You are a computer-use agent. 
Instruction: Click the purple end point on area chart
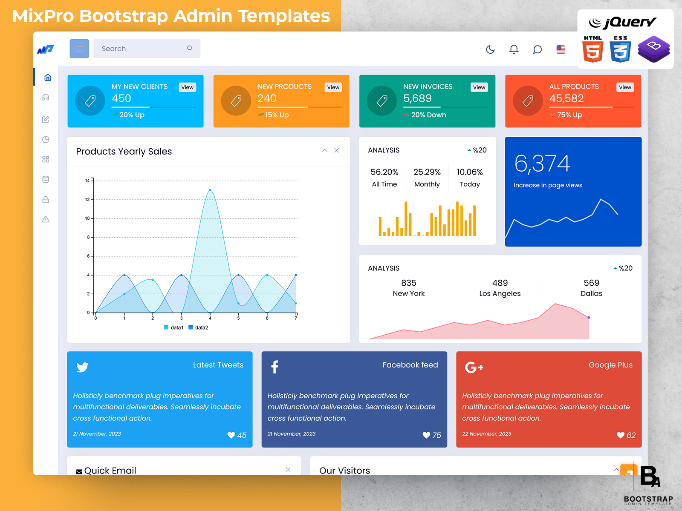[589, 318]
